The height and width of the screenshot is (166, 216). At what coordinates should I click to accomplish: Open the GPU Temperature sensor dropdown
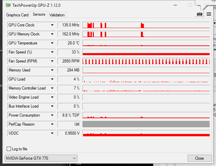tap(52, 43)
